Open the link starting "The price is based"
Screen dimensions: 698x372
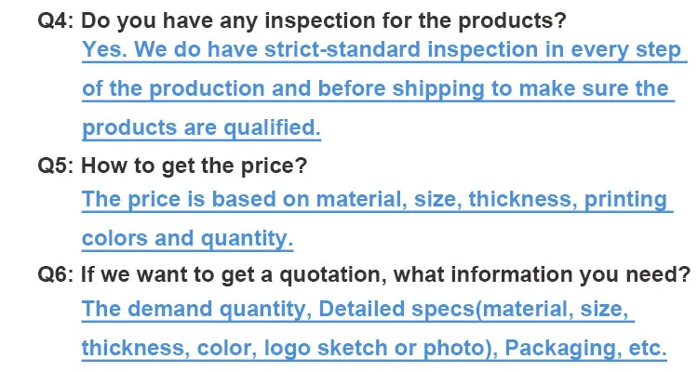pyautogui.click(x=374, y=199)
